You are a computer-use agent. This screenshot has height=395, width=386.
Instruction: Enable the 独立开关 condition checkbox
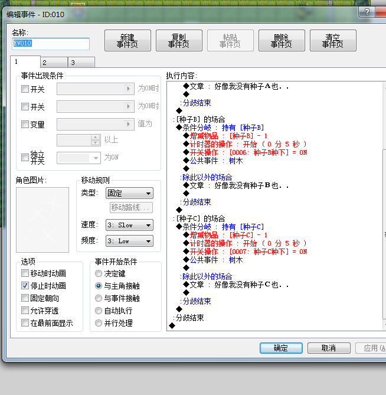click(x=25, y=158)
